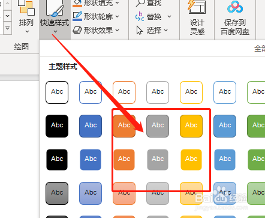This screenshot has width=265, height=218.
Task: Choose the white fill blue outline style
Action: pos(91,92)
